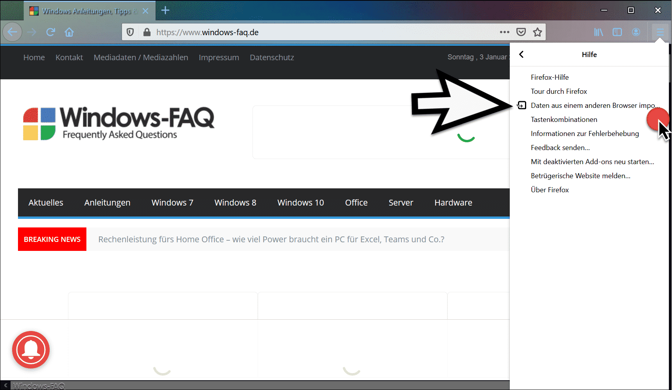Open the Home link in top bar

pyautogui.click(x=34, y=57)
